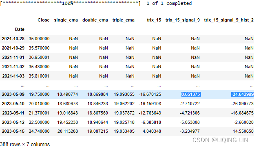Click Close value 20.010000

[x=39, y=104]
